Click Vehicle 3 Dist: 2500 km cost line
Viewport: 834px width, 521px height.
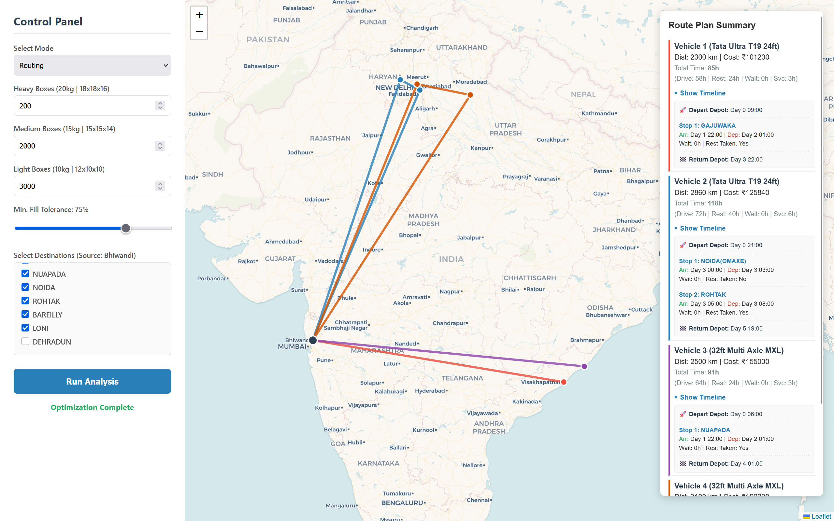click(721, 361)
